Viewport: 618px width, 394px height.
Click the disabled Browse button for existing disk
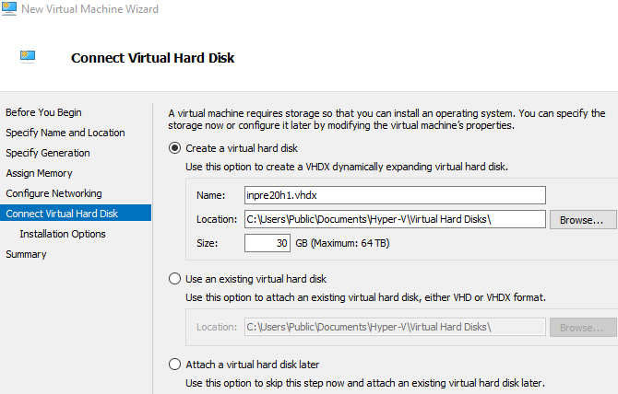(583, 327)
